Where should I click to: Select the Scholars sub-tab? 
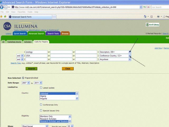coord(28,42)
